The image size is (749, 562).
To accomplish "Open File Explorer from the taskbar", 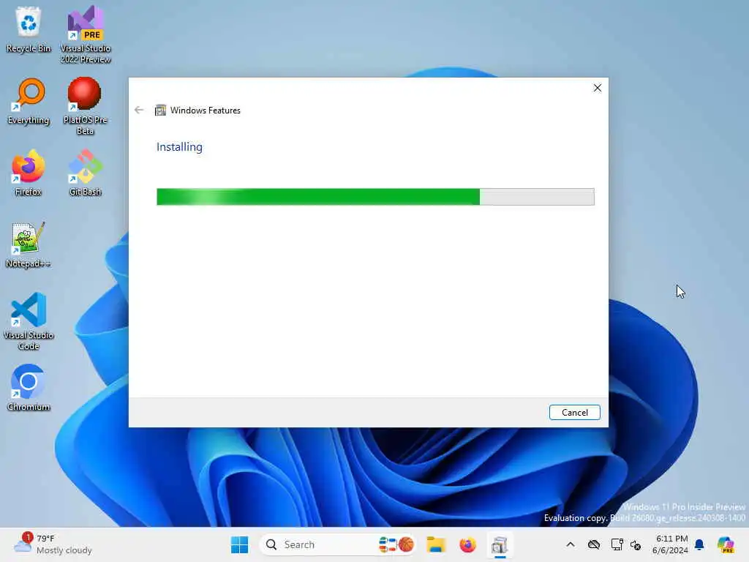I will click(x=436, y=544).
